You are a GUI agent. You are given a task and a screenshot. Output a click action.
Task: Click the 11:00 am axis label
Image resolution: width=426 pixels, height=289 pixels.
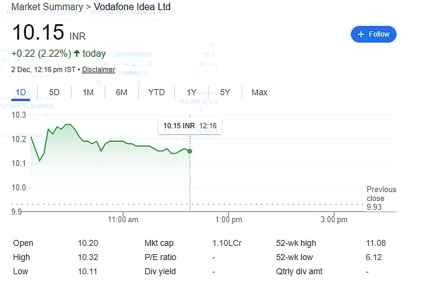(x=123, y=220)
